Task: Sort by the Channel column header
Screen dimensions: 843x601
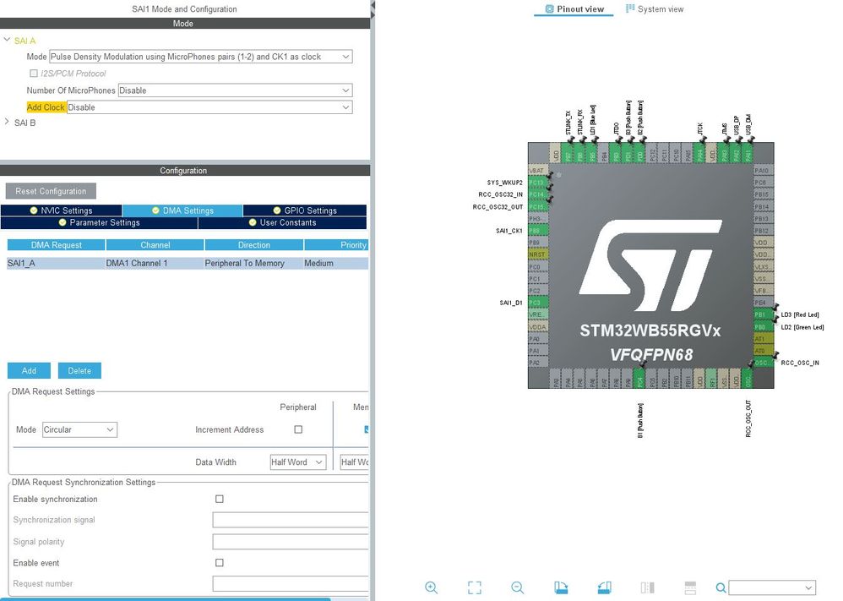Action: tap(155, 245)
